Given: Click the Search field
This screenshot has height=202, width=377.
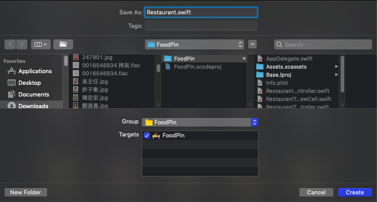Looking at the screenshot, I should [323, 44].
